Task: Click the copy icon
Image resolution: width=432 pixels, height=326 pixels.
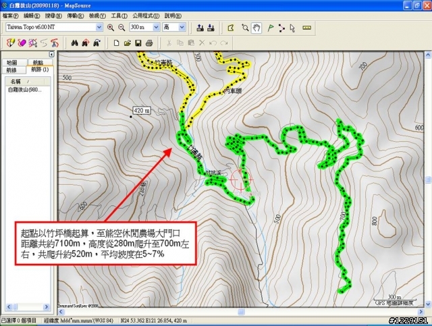Action: pyautogui.click(x=180, y=43)
